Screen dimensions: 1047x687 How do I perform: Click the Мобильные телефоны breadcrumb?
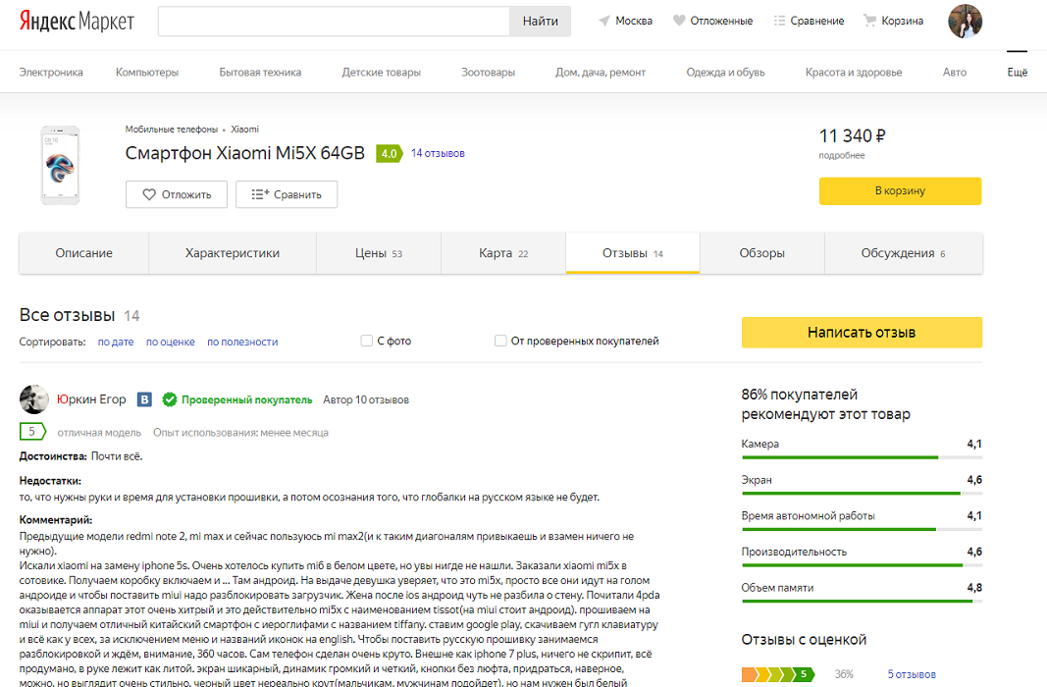click(x=171, y=130)
